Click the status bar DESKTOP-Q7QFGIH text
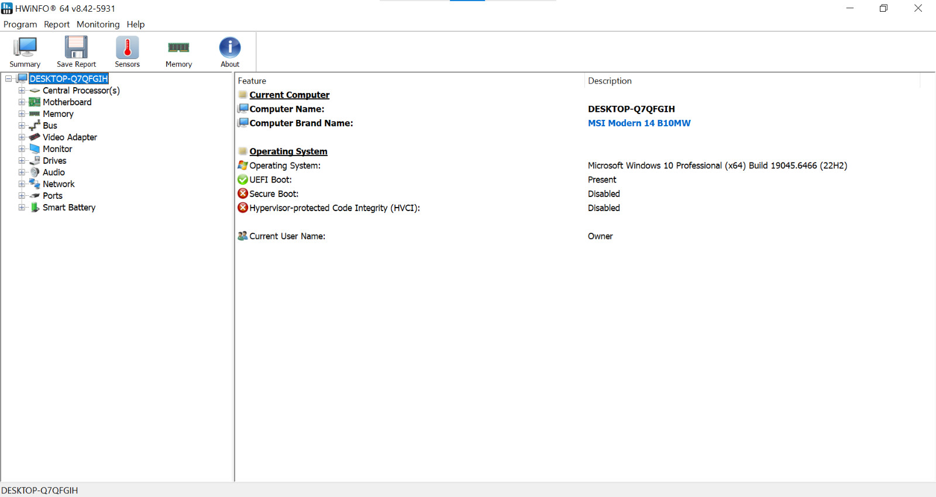This screenshot has width=936, height=497. [39, 491]
